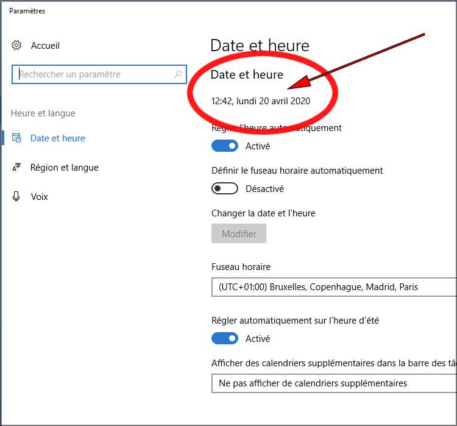Open the Fuseau horaire dropdown
The image size is (457, 426).
pos(334,287)
